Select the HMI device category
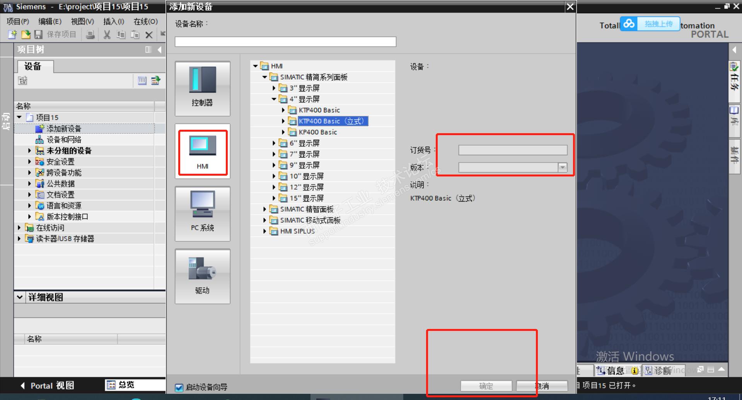Screen dimensions: 742x400 (x=203, y=151)
